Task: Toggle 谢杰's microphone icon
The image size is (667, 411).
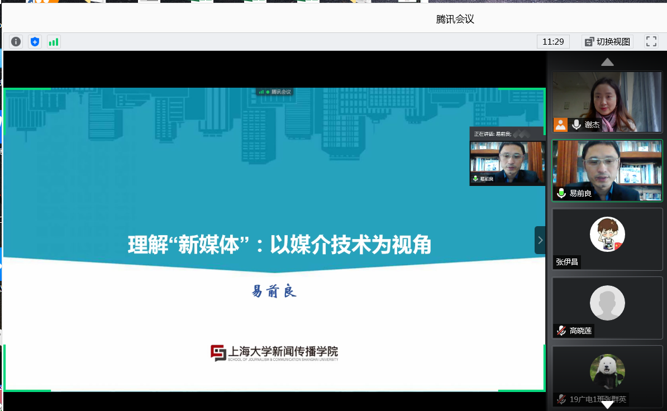Action: coord(577,125)
